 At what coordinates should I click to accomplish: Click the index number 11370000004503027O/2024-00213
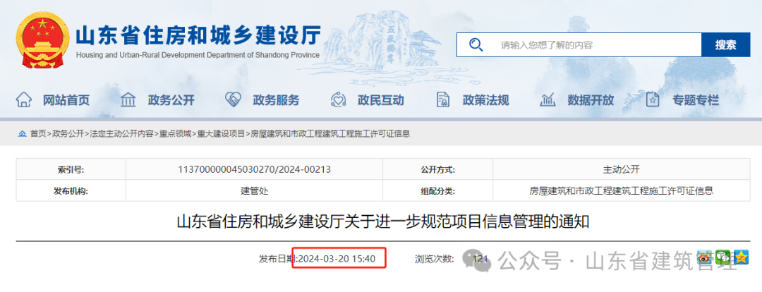pyautogui.click(x=255, y=169)
